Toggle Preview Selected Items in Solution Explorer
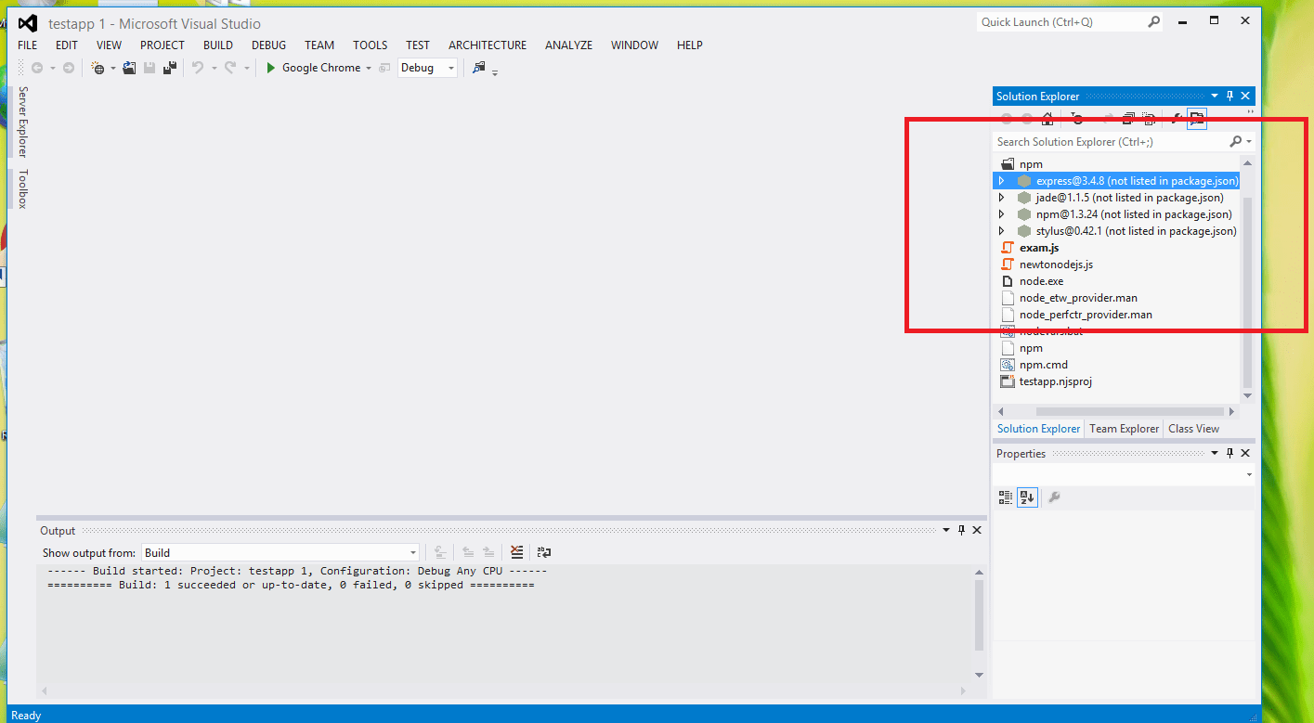The image size is (1314, 723). point(1197,119)
